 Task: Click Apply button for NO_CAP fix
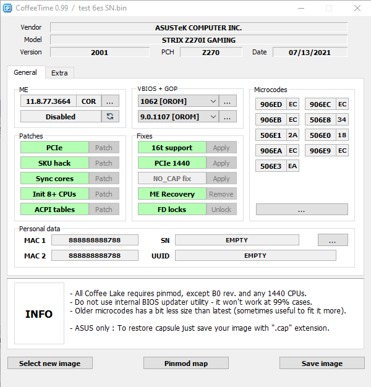click(x=221, y=179)
